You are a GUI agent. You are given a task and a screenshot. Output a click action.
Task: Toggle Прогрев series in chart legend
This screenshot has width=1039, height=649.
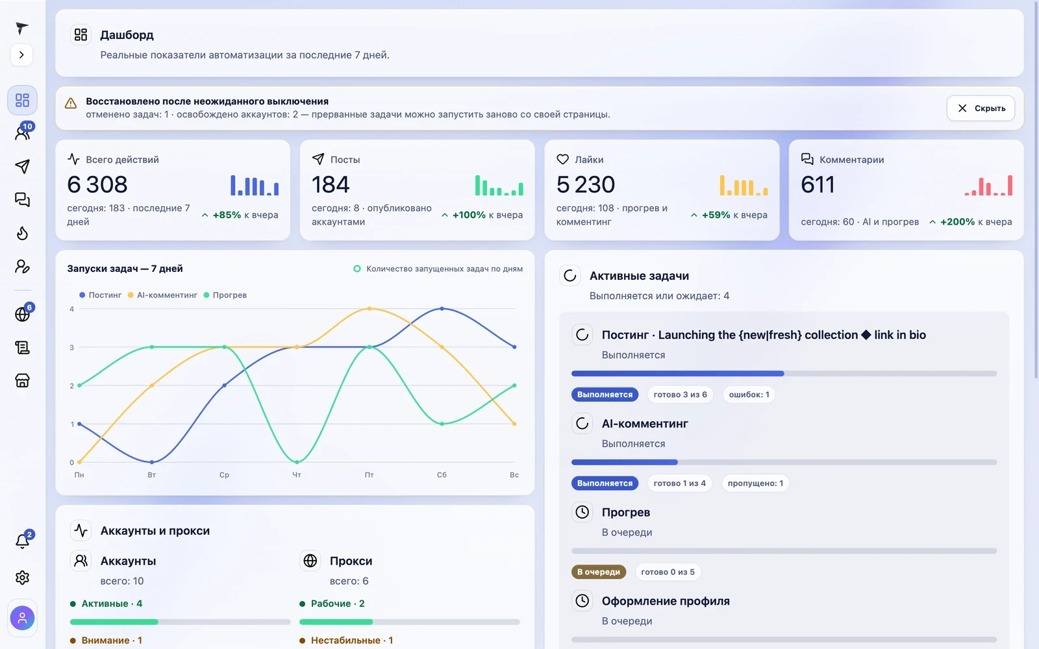pos(225,295)
